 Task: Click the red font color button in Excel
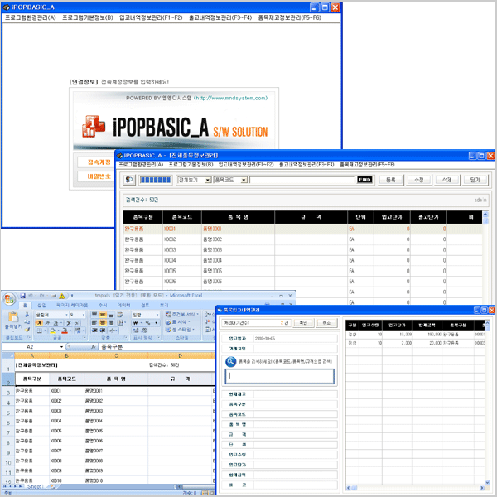pyautogui.click(x=65, y=331)
